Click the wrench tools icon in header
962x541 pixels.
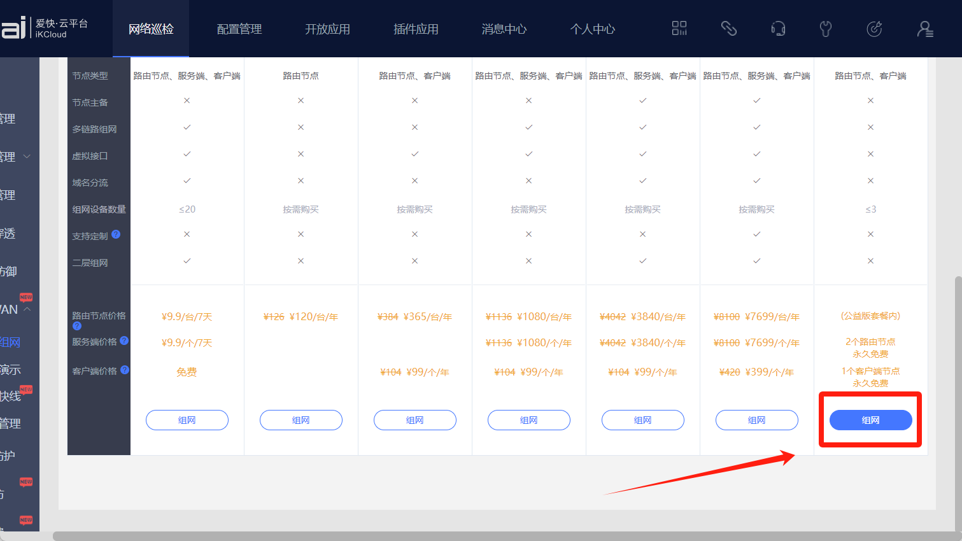[826, 29]
